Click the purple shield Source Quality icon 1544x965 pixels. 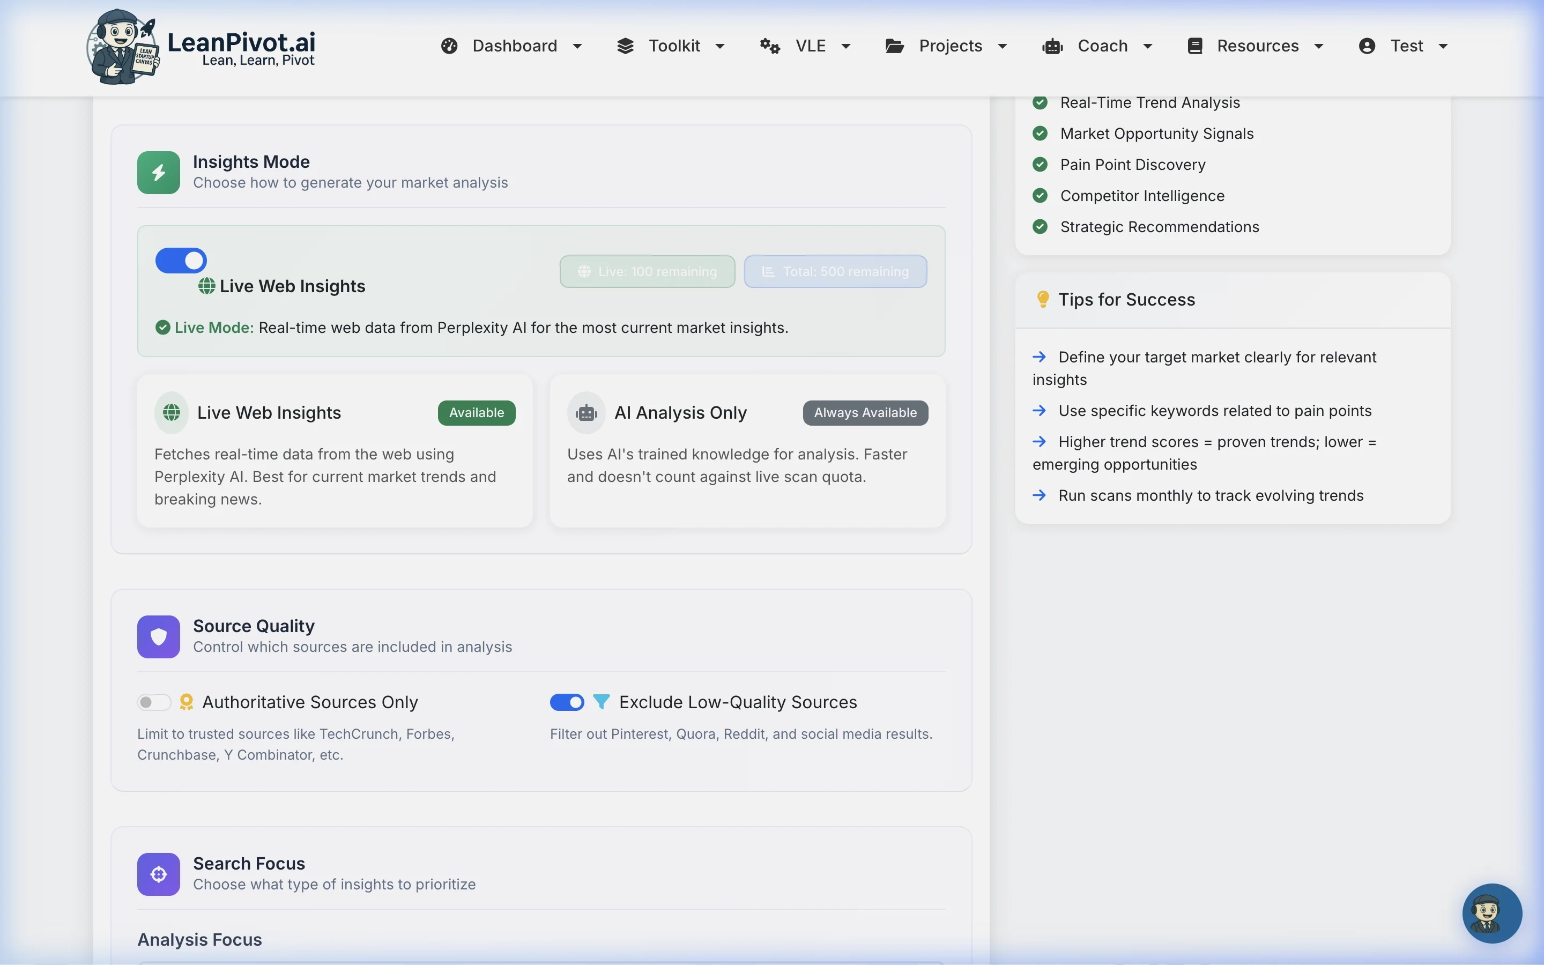[x=158, y=636]
